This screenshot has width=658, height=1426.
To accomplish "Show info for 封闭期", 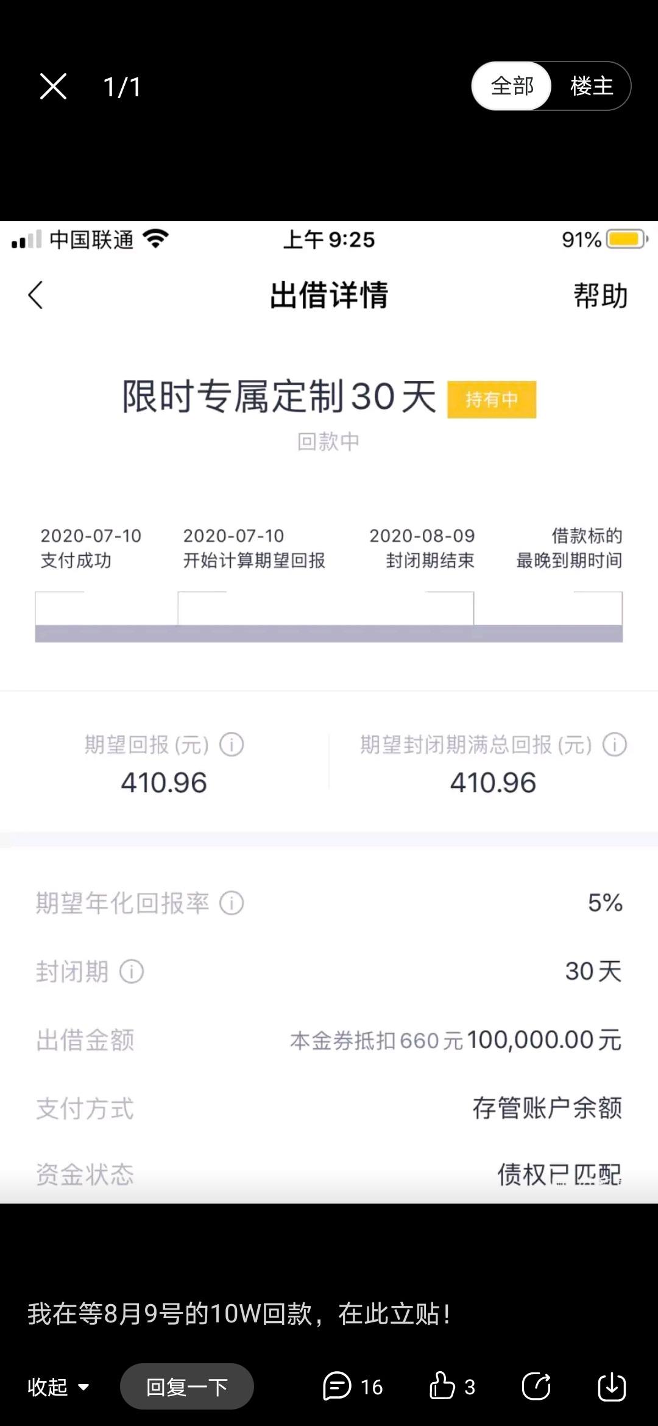I will coord(132,971).
